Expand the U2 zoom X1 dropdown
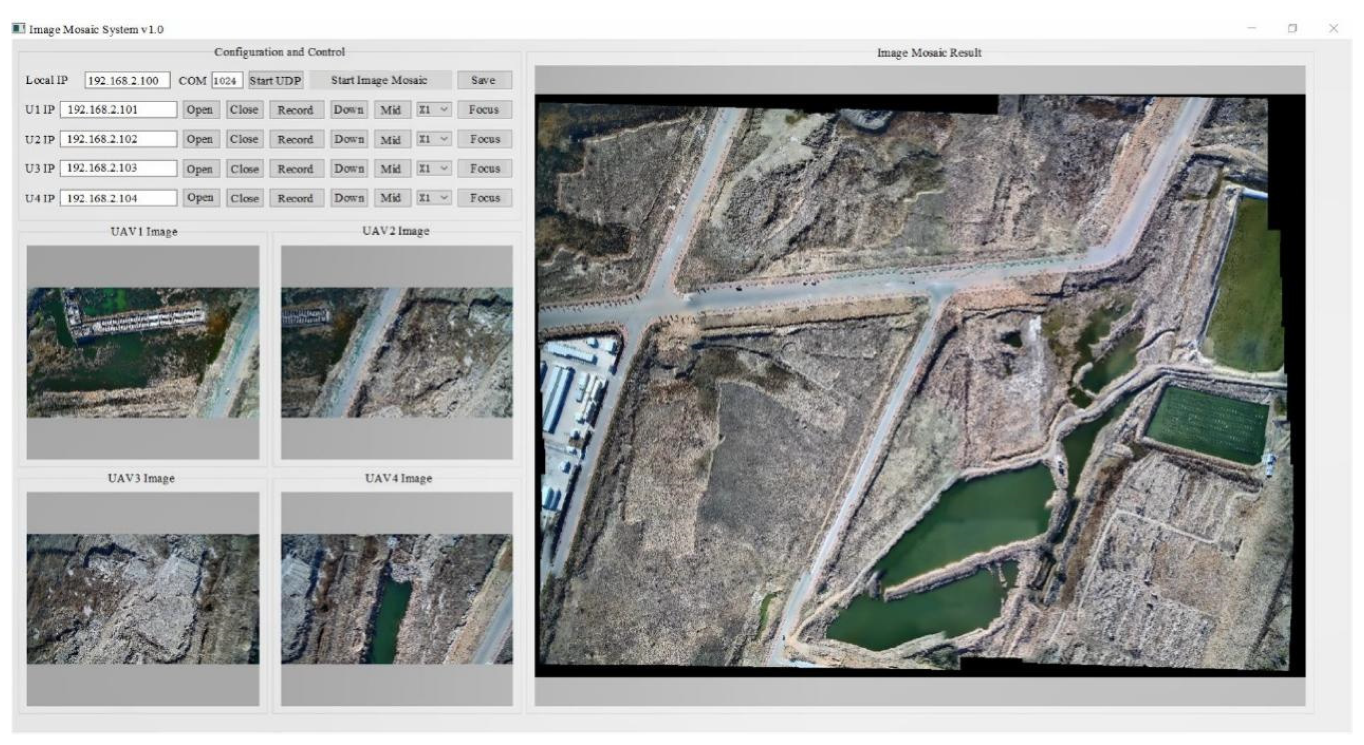This screenshot has width=1364, height=745. 434,139
